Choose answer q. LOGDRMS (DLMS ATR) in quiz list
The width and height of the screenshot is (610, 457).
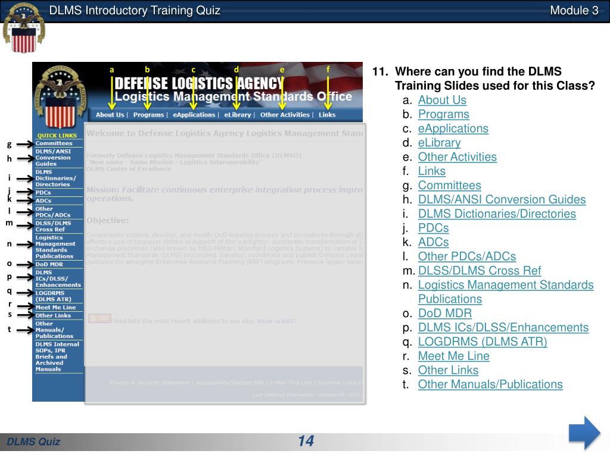coord(483,342)
